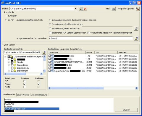This screenshot has width=142, height=116.
Task: Check the Eigene Bilder folder checkbox
Action: (x=12, y=65)
